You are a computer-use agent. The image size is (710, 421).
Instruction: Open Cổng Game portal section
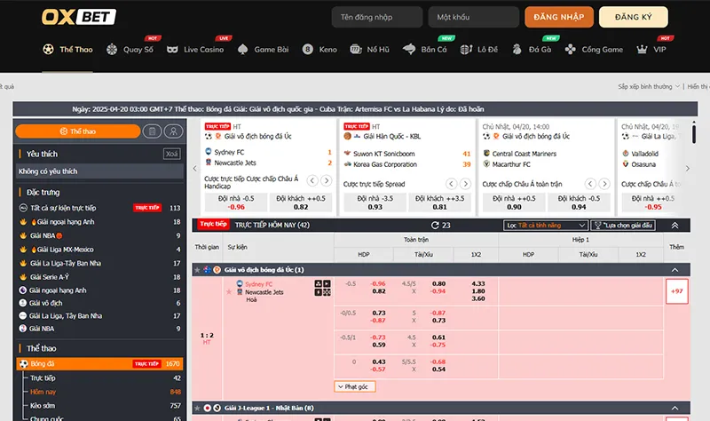point(594,50)
